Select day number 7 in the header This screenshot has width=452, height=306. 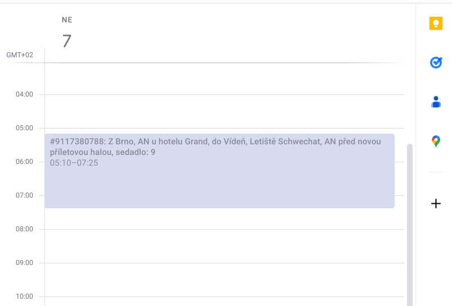point(67,41)
